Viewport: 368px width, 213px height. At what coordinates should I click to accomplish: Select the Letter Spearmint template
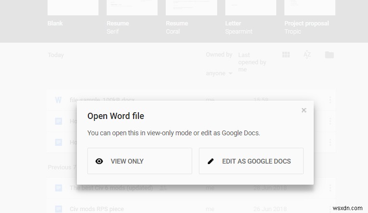click(x=251, y=8)
